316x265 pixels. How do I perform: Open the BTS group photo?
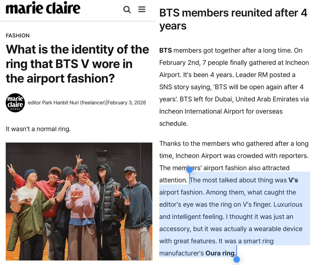coord(79,201)
